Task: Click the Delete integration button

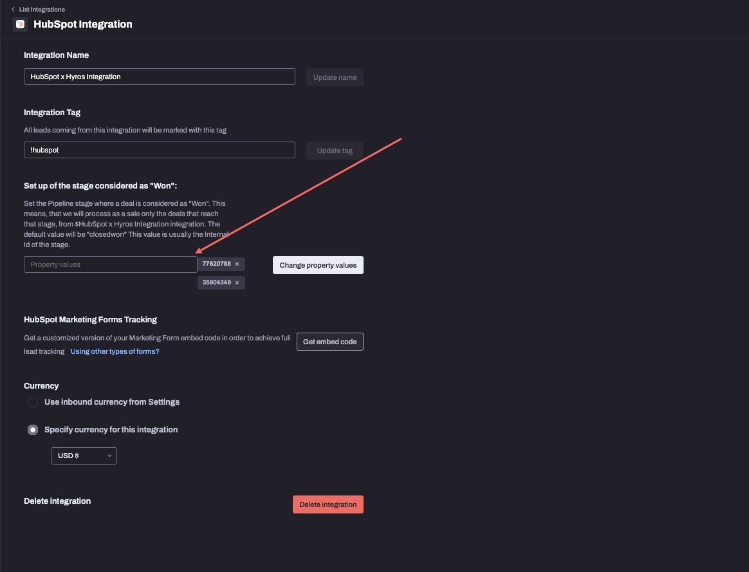Action: 328,504
